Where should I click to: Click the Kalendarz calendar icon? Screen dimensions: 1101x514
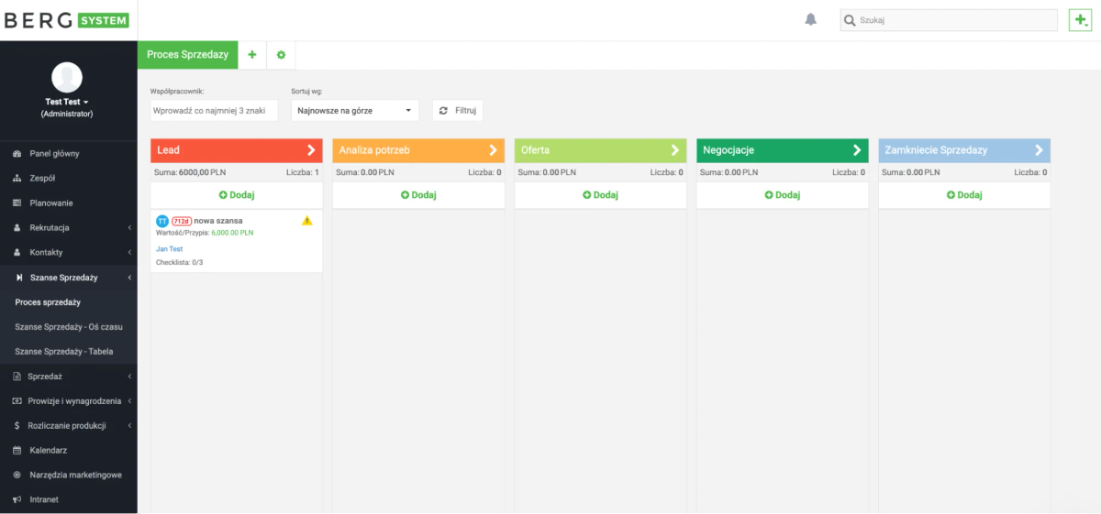(17, 451)
